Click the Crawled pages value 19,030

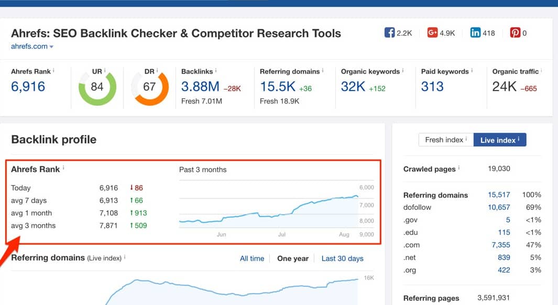tap(499, 168)
